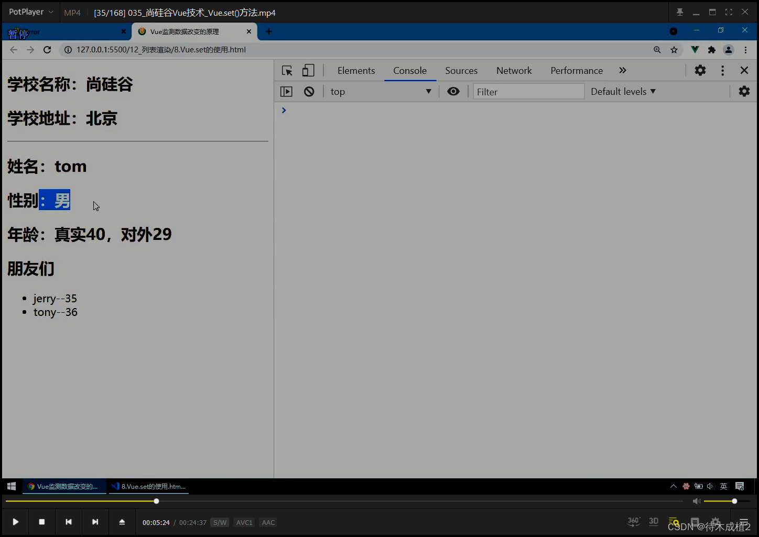
Task: Click the MP4 format label
Action: point(72,13)
